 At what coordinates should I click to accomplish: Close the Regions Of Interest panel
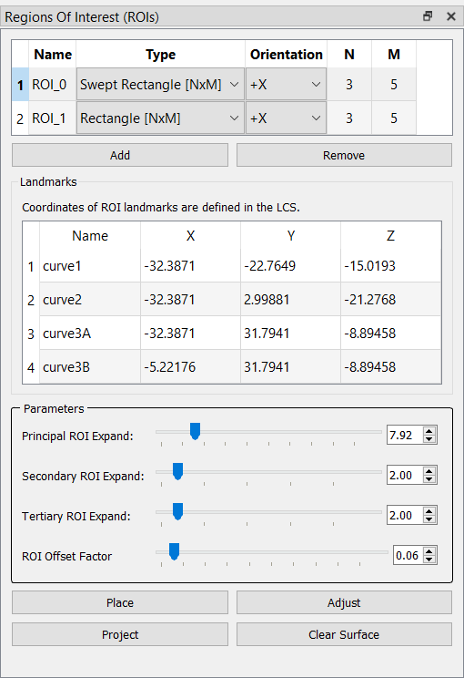click(x=451, y=16)
